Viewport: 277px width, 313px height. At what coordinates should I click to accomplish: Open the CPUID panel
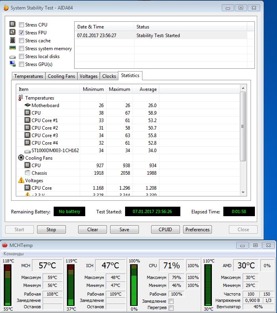165,230
